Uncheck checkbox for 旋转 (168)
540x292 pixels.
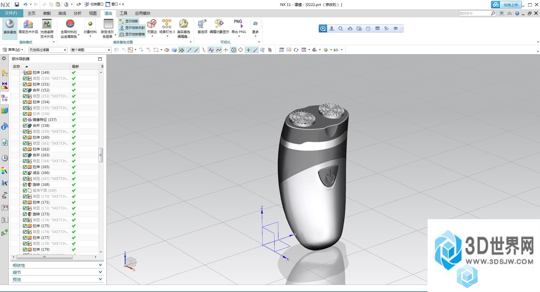[x=25, y=185]
